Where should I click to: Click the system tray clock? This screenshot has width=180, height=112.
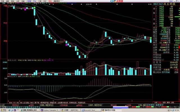(x=176, y=110)
